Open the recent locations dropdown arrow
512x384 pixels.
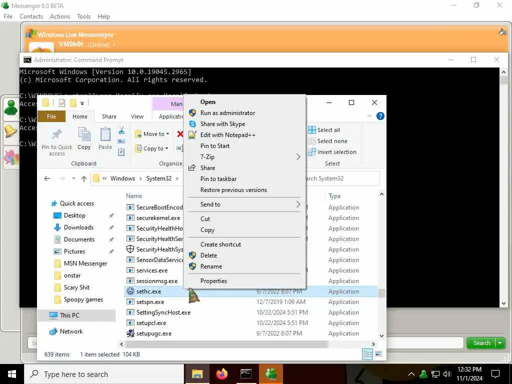(x=73, y=178)
